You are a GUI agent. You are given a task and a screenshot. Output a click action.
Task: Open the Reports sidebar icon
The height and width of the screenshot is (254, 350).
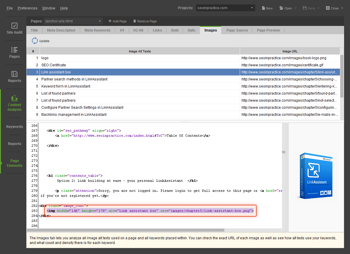pos(14,74)
